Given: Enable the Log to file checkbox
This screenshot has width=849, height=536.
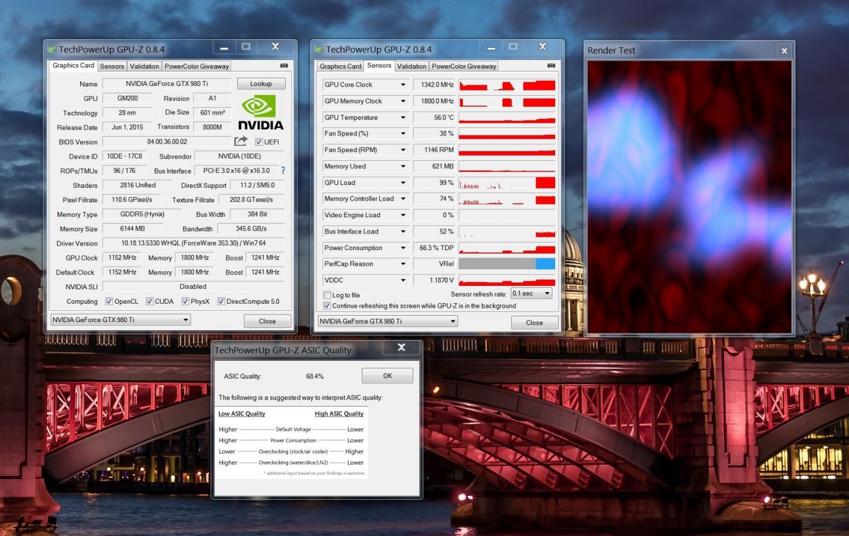Looking at the screenshot, I should (327, 295).
